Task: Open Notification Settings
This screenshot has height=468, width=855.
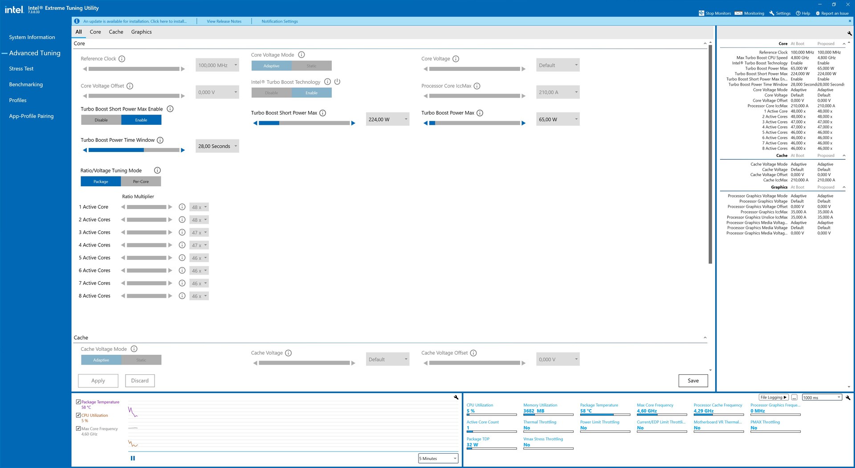Action: [x=280, y=21]
